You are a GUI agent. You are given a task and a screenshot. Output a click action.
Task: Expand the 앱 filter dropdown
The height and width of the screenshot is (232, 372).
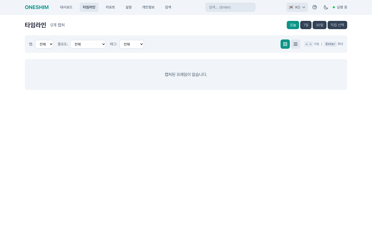coord(44,44)
